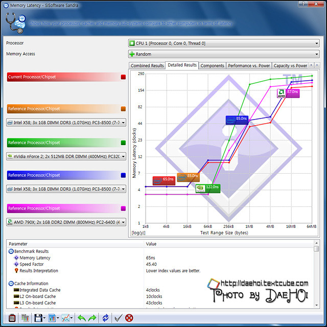The height and width of the screenshot is (327, 327).
Task: Click the help question mark button
Action: tap(303, 4)
